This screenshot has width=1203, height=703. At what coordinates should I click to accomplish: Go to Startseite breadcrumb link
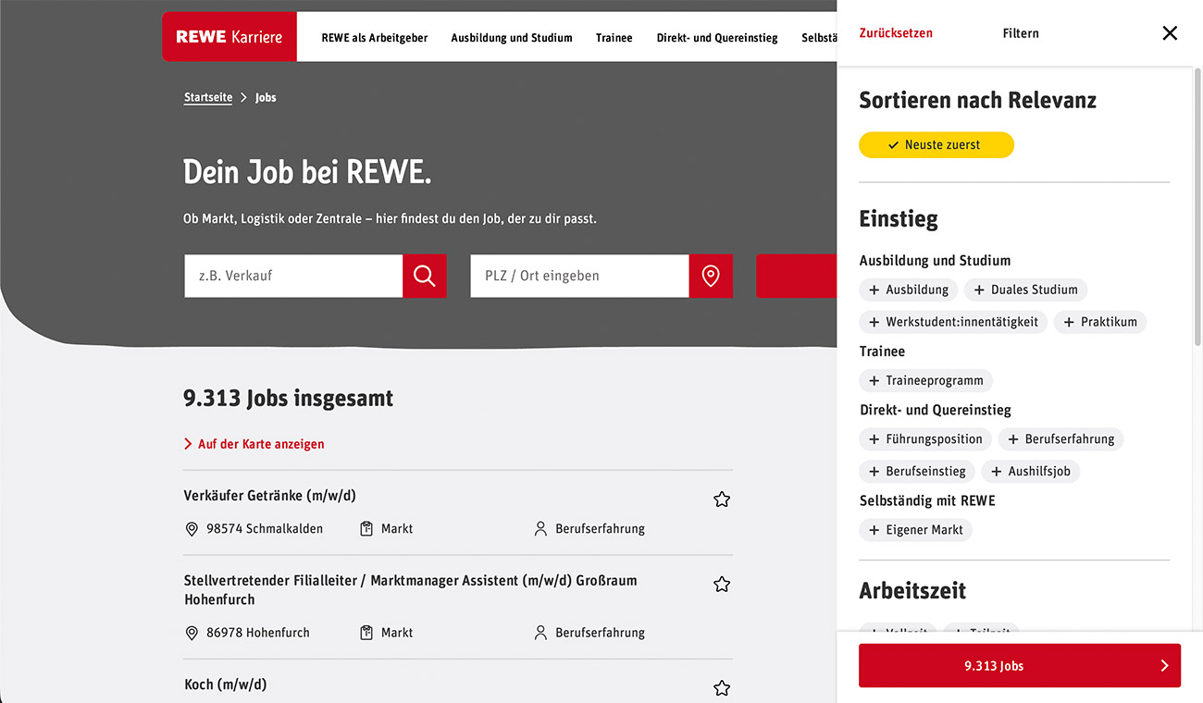[208, 97]
